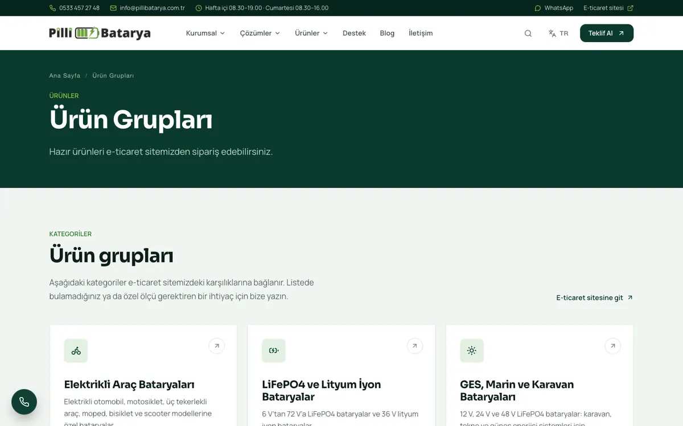Viewport: 683px width, 426px height.
Task: Click the KATEGORİLER section label
Action: (x=71, y=234)
